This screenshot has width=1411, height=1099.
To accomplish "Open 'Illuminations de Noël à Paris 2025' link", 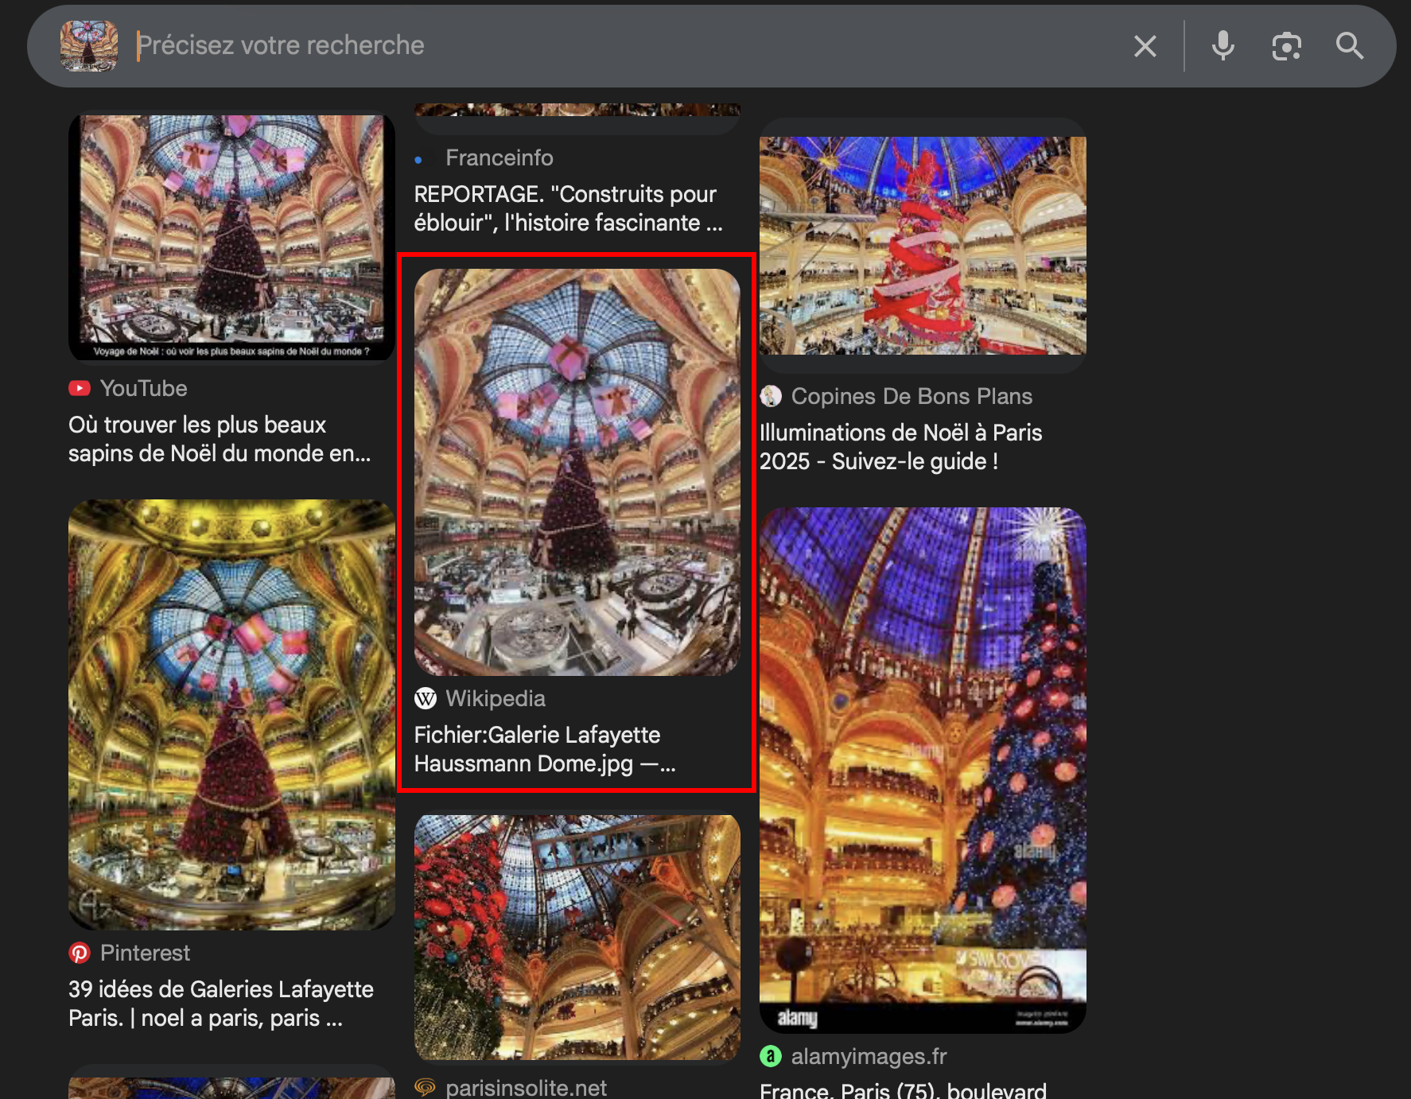I will 900,447.
